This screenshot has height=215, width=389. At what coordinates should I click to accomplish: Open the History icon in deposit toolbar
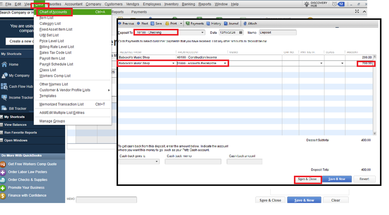coord(208,23)
